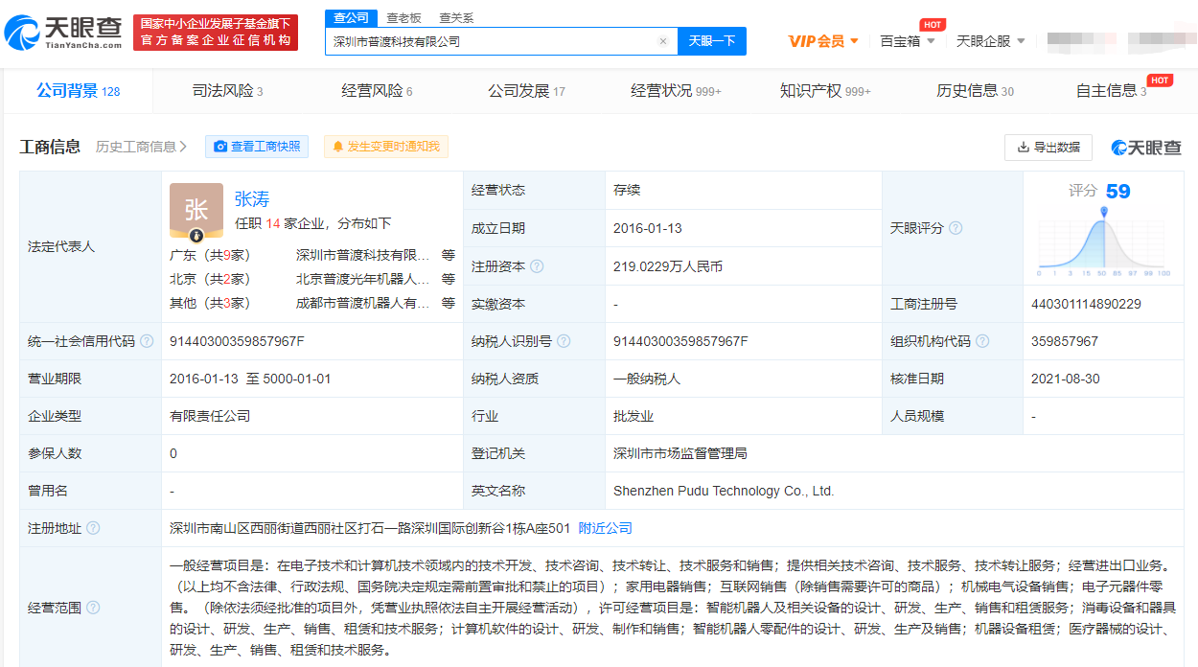1198x667 pixels.
Task: Click help icon next to 注册地址
Action: tap(93, 528)
